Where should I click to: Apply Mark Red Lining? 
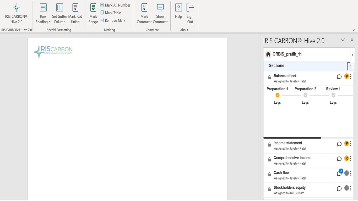75,14
